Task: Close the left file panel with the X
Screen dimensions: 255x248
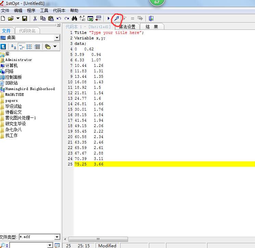Action: (x=59, y=25)
